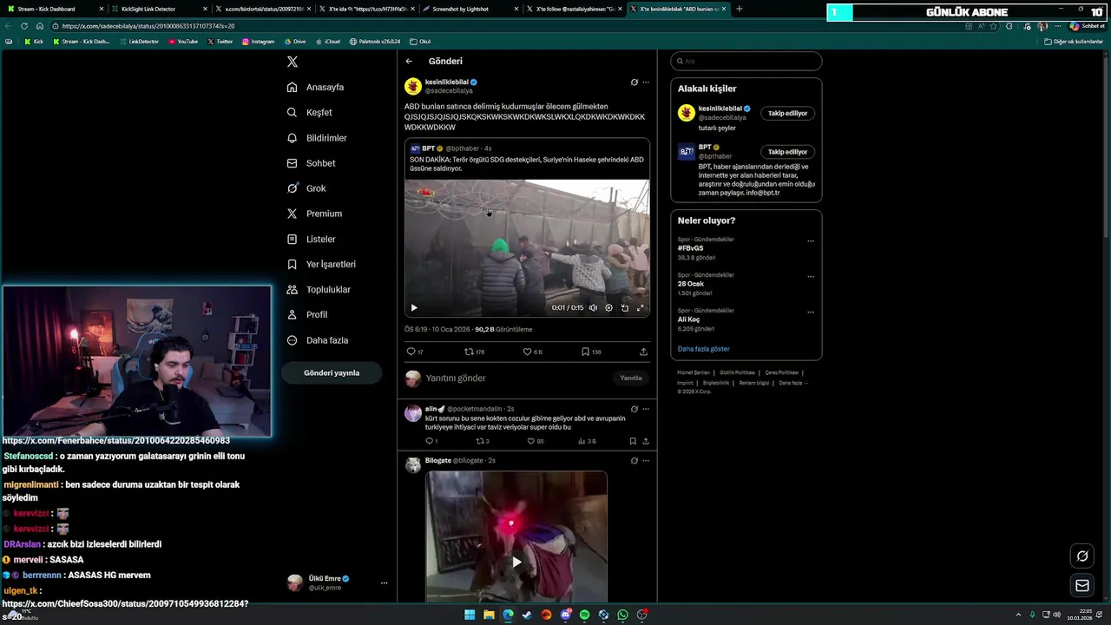Toggle picture-in-picture on the video
The image size is (1111, 625).
tap(624, 307)
